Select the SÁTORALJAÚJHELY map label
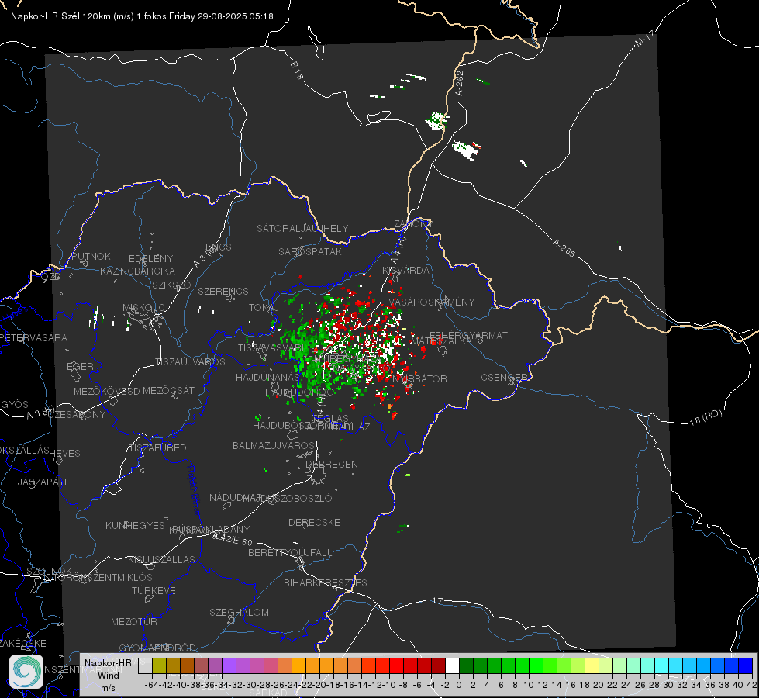Viewport: 759px width, 698px height. 302,228
